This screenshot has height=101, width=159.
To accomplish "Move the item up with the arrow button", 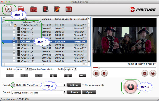I will 10,76.
